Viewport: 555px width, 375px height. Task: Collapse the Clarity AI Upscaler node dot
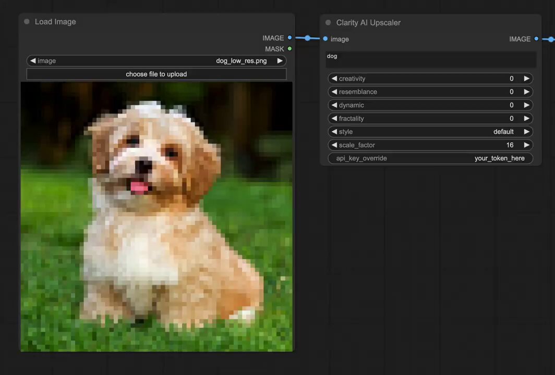tap(328, 22)
